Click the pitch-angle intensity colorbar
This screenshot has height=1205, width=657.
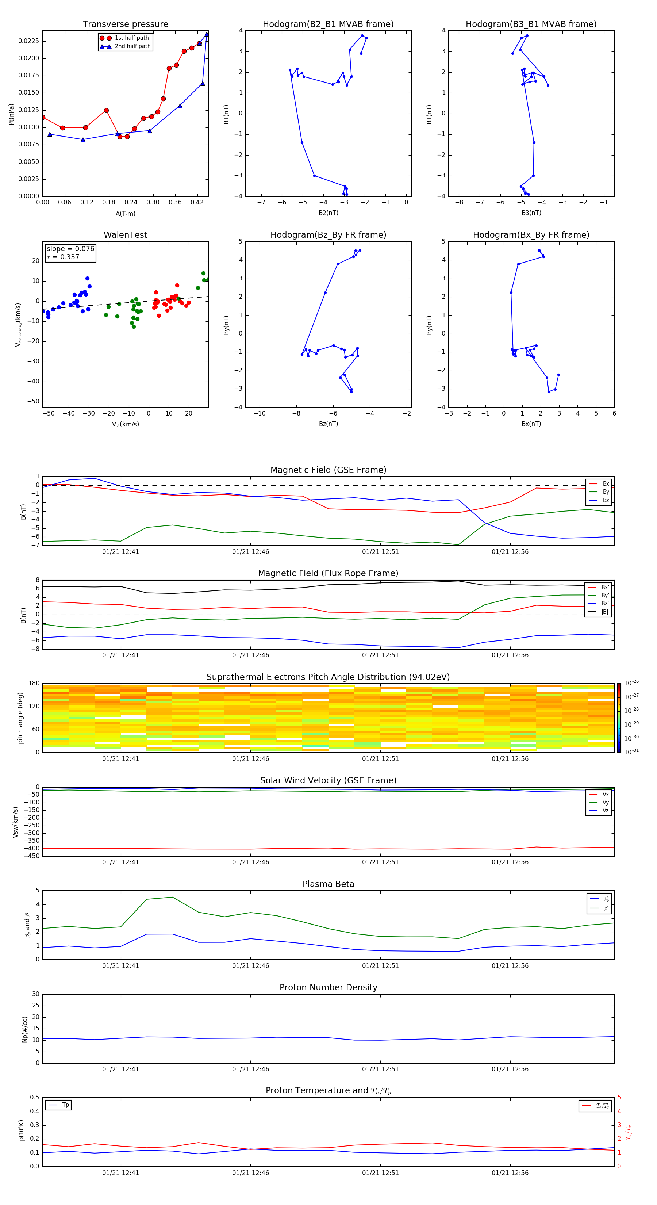[619, 718]
